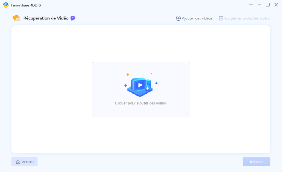The image size is (282, 172).
Task: Click the Cliquer pour ajouter des vidéos text
Action: click(x=141, y=103)
